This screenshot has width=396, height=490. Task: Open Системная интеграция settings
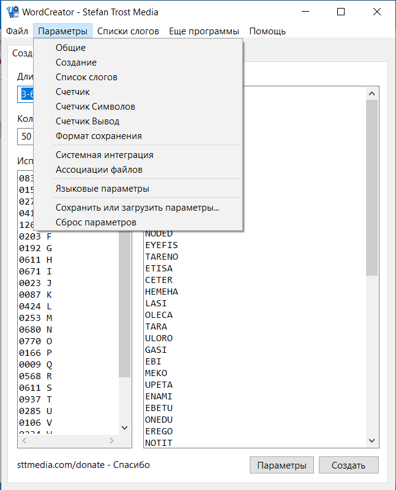(104, 155)
